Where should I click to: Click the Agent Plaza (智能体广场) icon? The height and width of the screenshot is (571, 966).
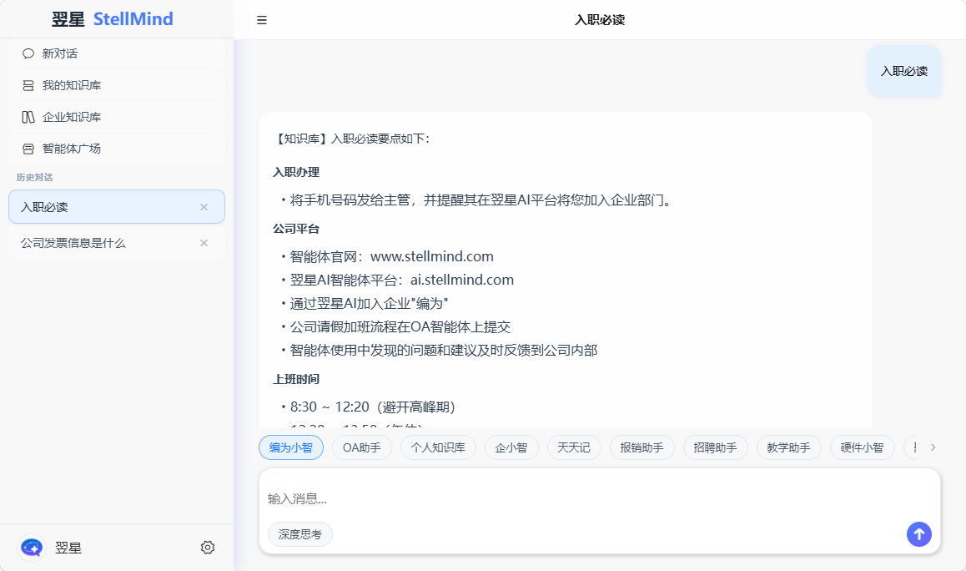(28, 149)
